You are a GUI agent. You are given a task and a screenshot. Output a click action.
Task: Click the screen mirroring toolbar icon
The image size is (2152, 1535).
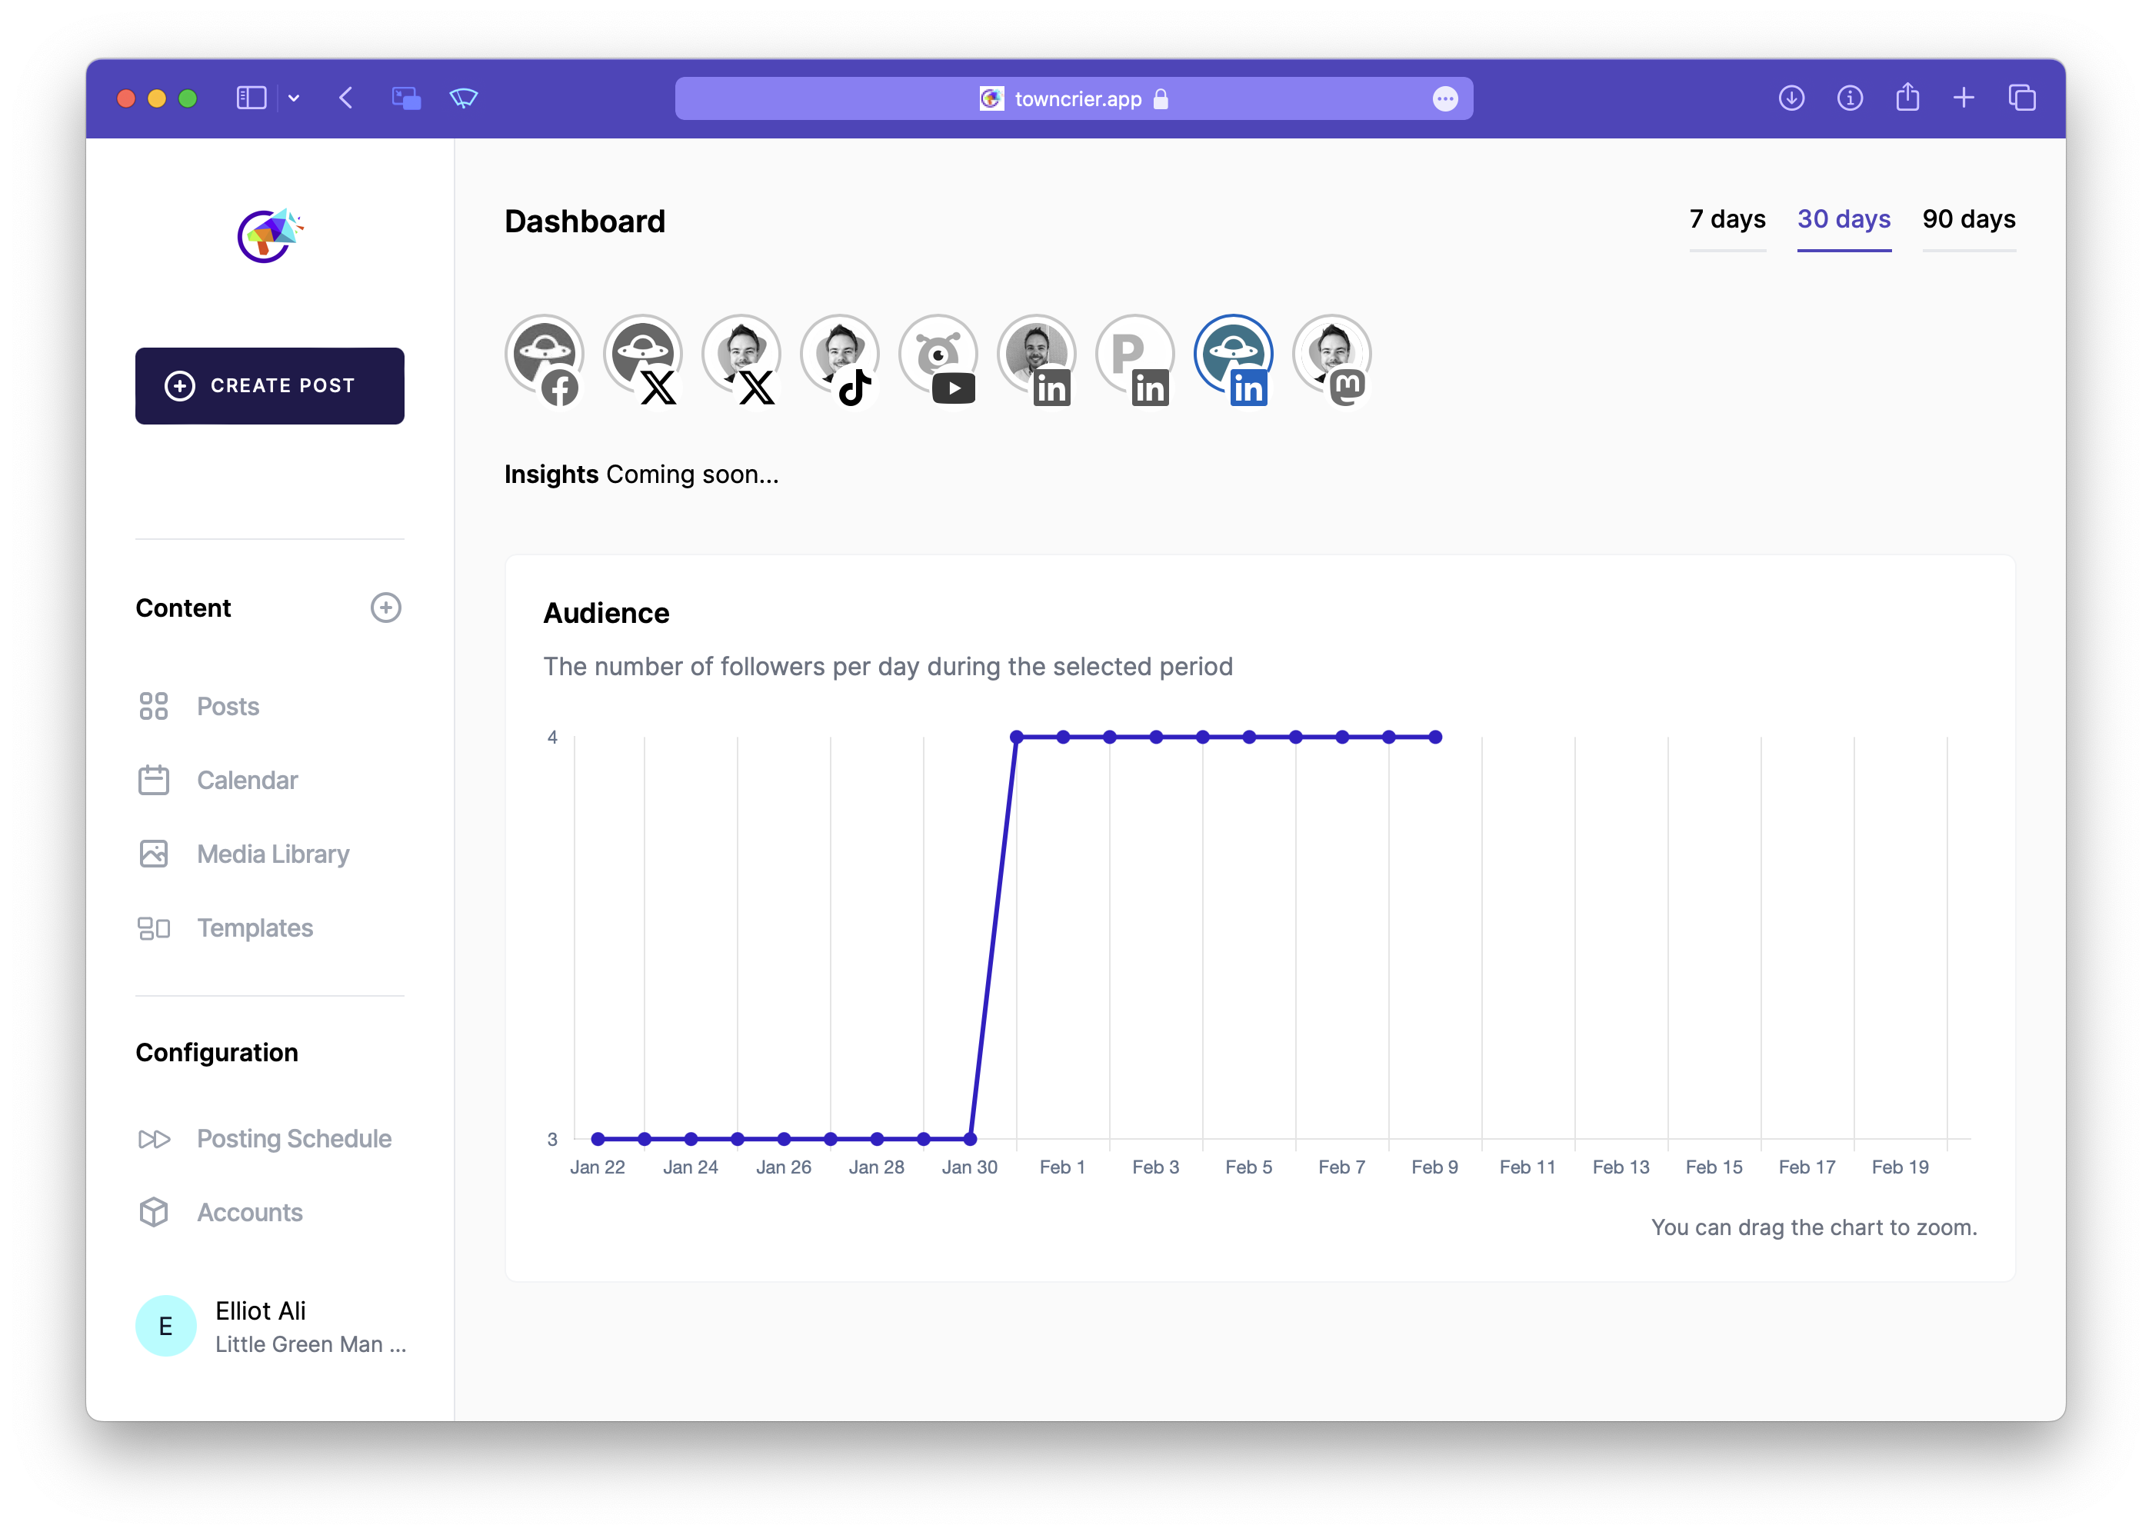tap(406, 98)
